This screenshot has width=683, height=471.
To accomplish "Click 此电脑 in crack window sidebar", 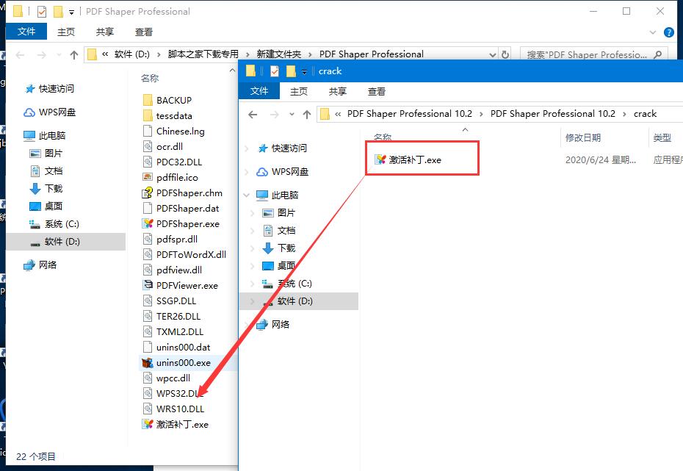I will coord(277,195).
